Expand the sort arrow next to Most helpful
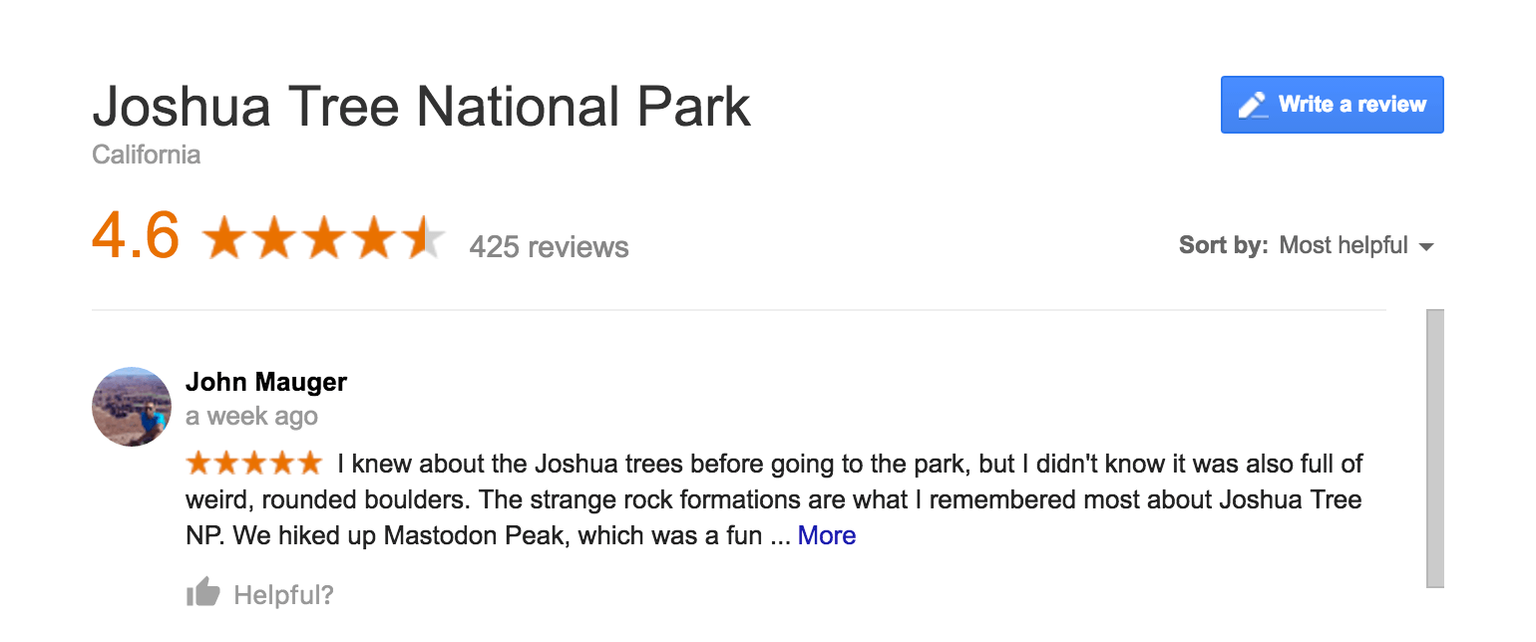The image size is (1536, 642). [1426, 246]
